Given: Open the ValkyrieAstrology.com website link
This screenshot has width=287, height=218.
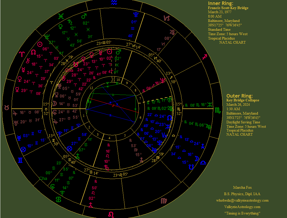Looking at the screenshot, I should click(242, 207).
